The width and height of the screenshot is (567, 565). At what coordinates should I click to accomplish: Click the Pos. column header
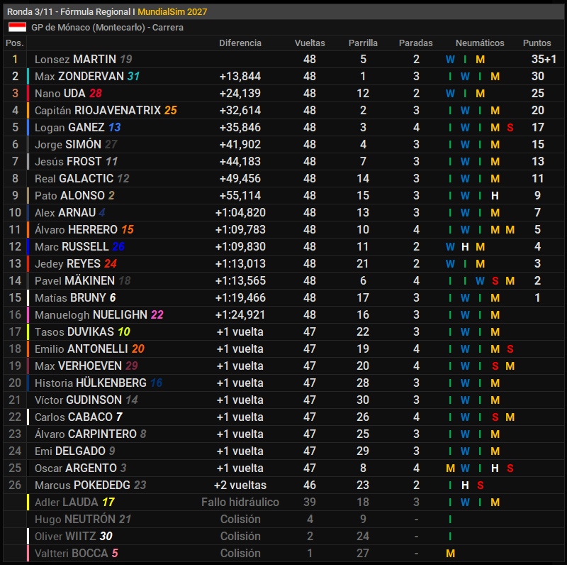[15, 43]
